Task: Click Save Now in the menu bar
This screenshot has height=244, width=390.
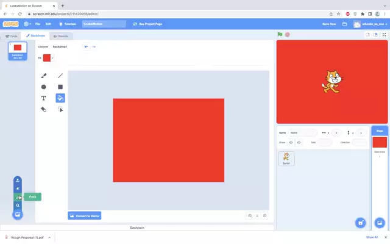Action: pyautogui.click(x=329, y=24)
